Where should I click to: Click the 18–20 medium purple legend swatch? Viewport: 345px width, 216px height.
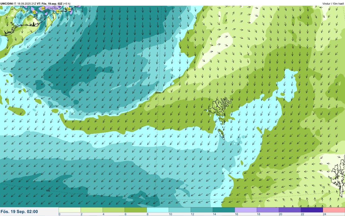[268, 210]
